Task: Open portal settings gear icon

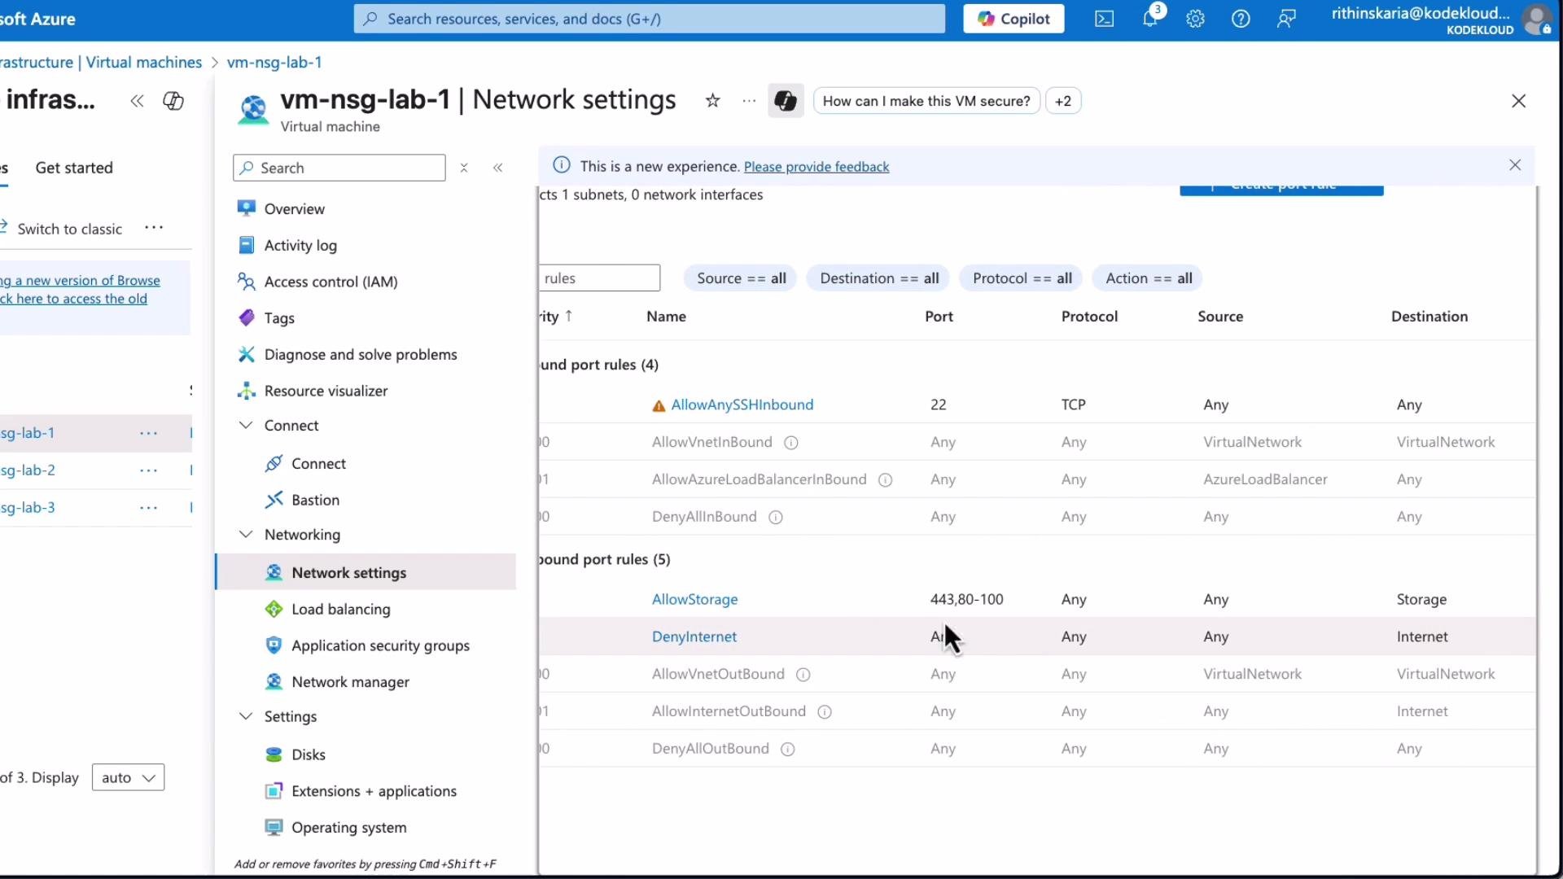Action: pos(1195,19)
